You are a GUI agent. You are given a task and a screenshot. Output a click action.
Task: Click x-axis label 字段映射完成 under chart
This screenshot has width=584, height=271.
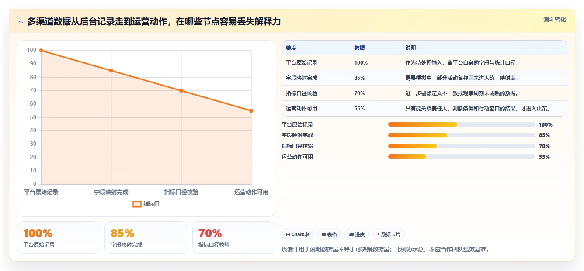point(111,192)
